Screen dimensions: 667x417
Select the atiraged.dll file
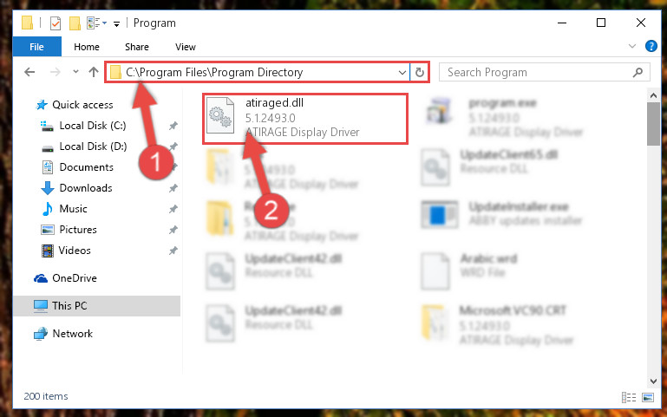(305, 118)
